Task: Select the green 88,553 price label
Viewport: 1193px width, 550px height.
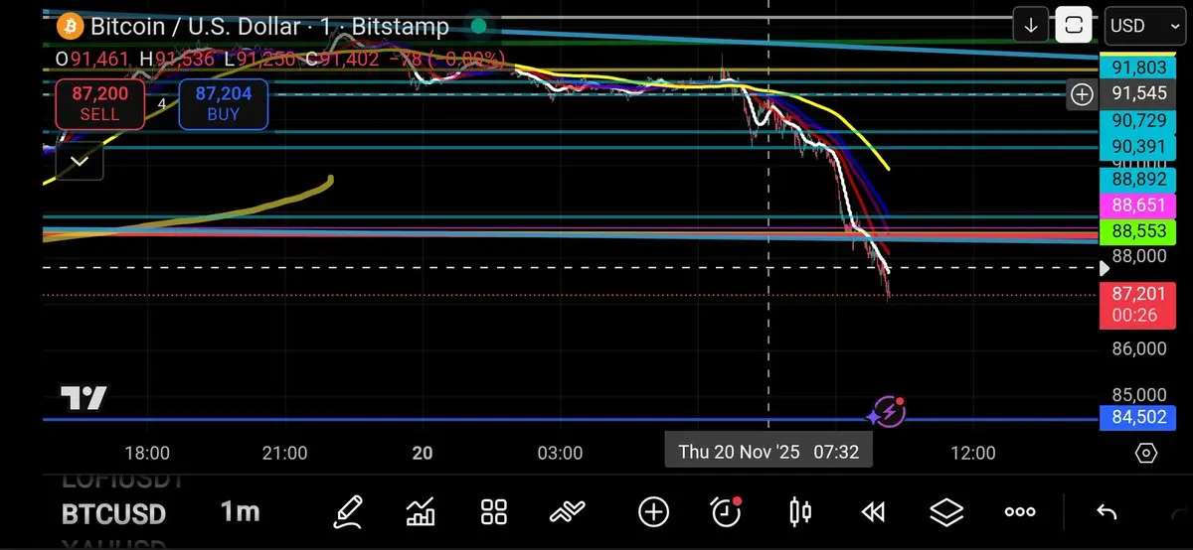Action: tap(1138, 233)
